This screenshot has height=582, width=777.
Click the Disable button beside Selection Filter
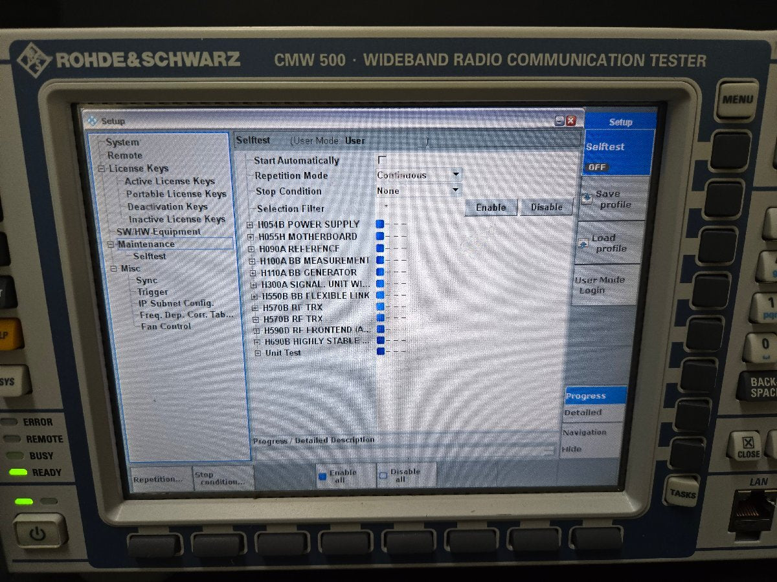click(x=546, y=207)
